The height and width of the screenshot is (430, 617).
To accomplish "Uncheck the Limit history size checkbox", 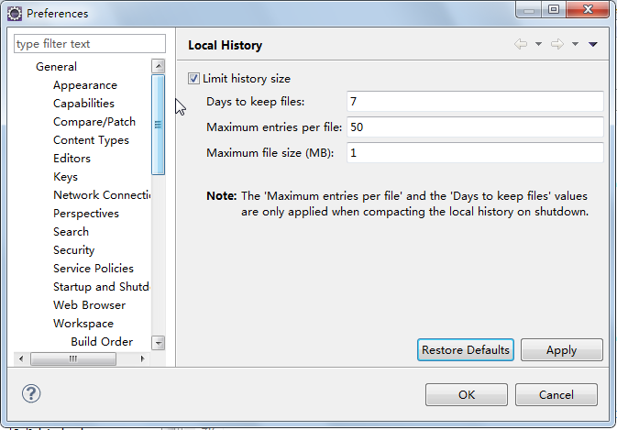I will [x=193, y=79].
